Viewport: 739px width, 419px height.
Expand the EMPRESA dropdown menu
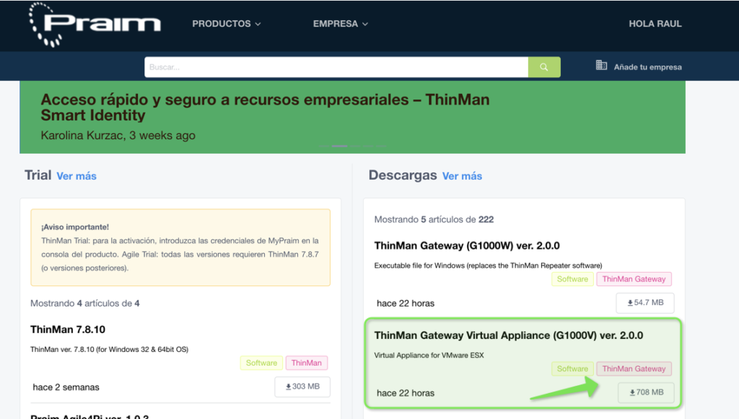(x=340, y=24)
